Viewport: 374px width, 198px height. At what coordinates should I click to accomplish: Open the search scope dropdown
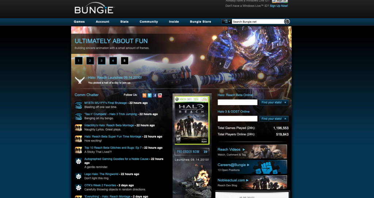pos(226,22)
